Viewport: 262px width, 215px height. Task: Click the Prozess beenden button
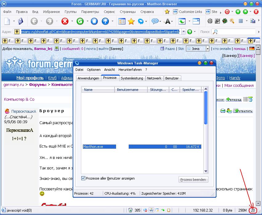193,179
